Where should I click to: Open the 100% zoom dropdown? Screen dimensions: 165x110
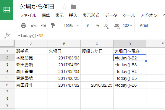click(71, 26)
